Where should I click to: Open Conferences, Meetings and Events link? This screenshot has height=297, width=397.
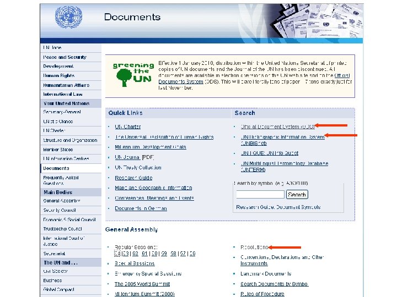pyautogui.click(x=154, y=198)
